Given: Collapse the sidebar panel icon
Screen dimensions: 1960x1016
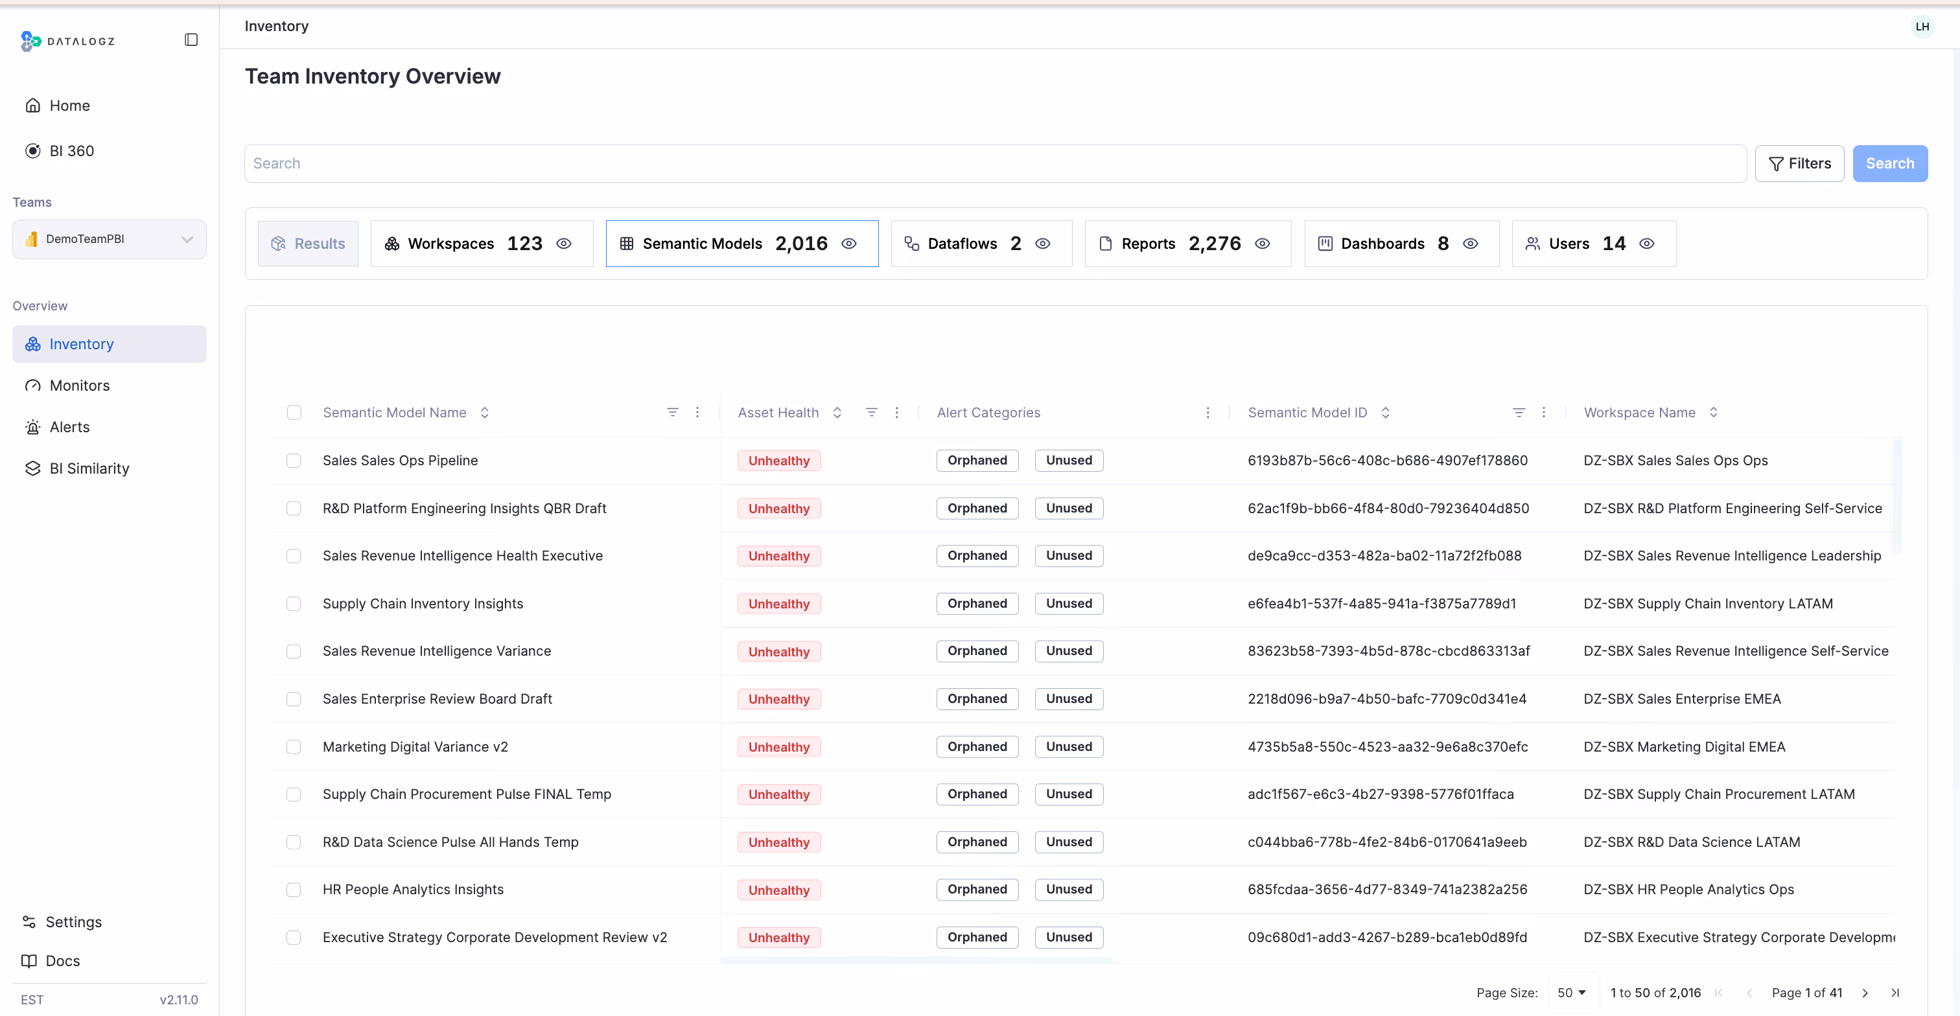Looking at the screenshot, I should click(191, 40).
